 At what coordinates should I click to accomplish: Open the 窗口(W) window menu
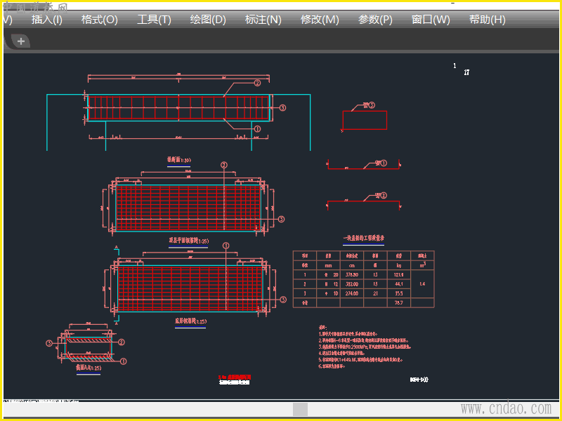431,20
